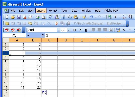This screenshot has width=135, height=97.
Task: Expand the AutoSum functions arrow
Action: click(x=120, y=17)
